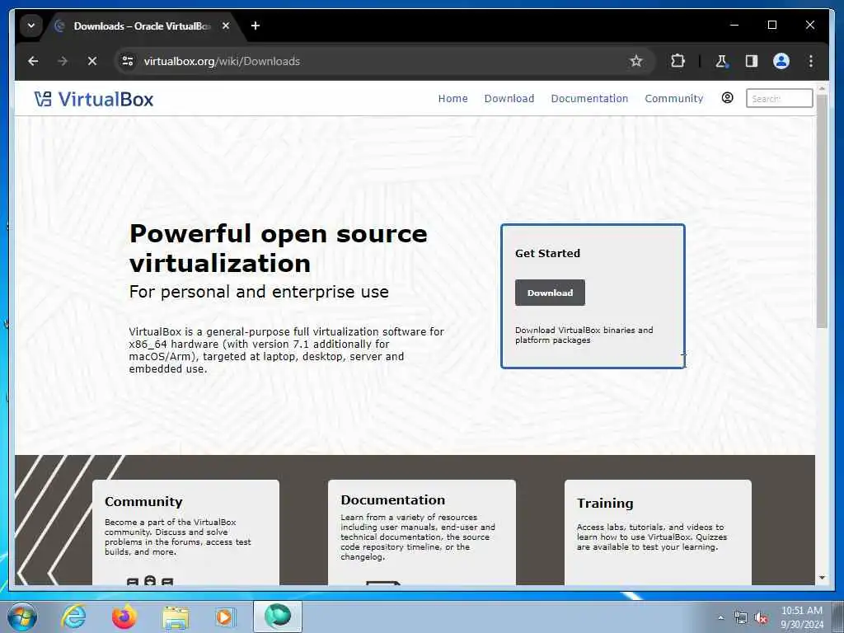The height and width of the screenshot is (633, 844).
Task: Click the Community card heading
Action: pos(143,502)
